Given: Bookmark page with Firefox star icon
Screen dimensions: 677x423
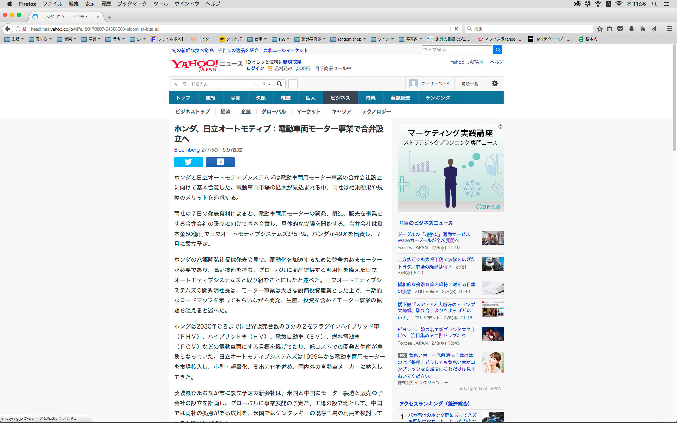Looking at the screenshot, I should click(599, 29).
